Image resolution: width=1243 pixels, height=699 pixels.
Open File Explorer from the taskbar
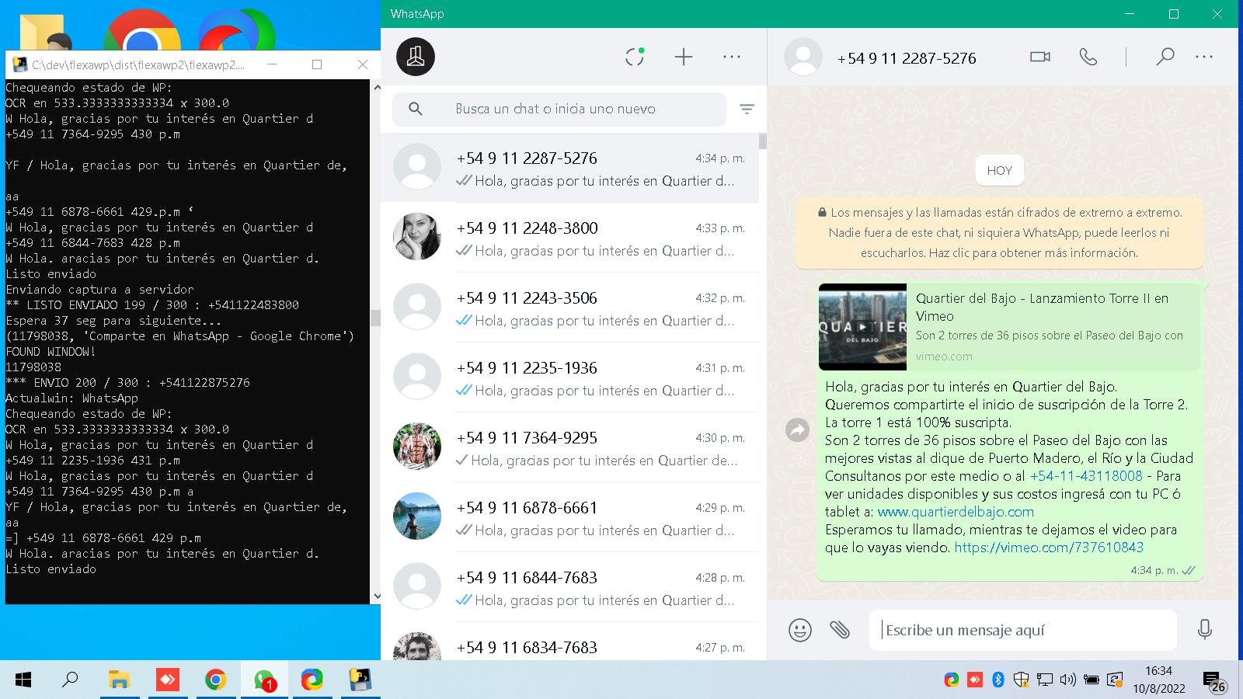[119, 680]
